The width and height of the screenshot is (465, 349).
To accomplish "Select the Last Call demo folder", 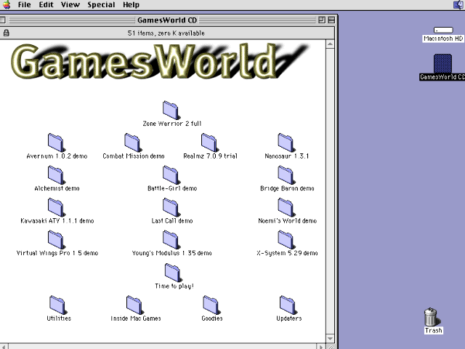I will (x=171, y=207).
